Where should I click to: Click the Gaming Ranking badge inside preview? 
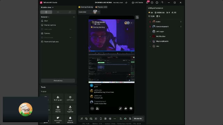[98, 27]
